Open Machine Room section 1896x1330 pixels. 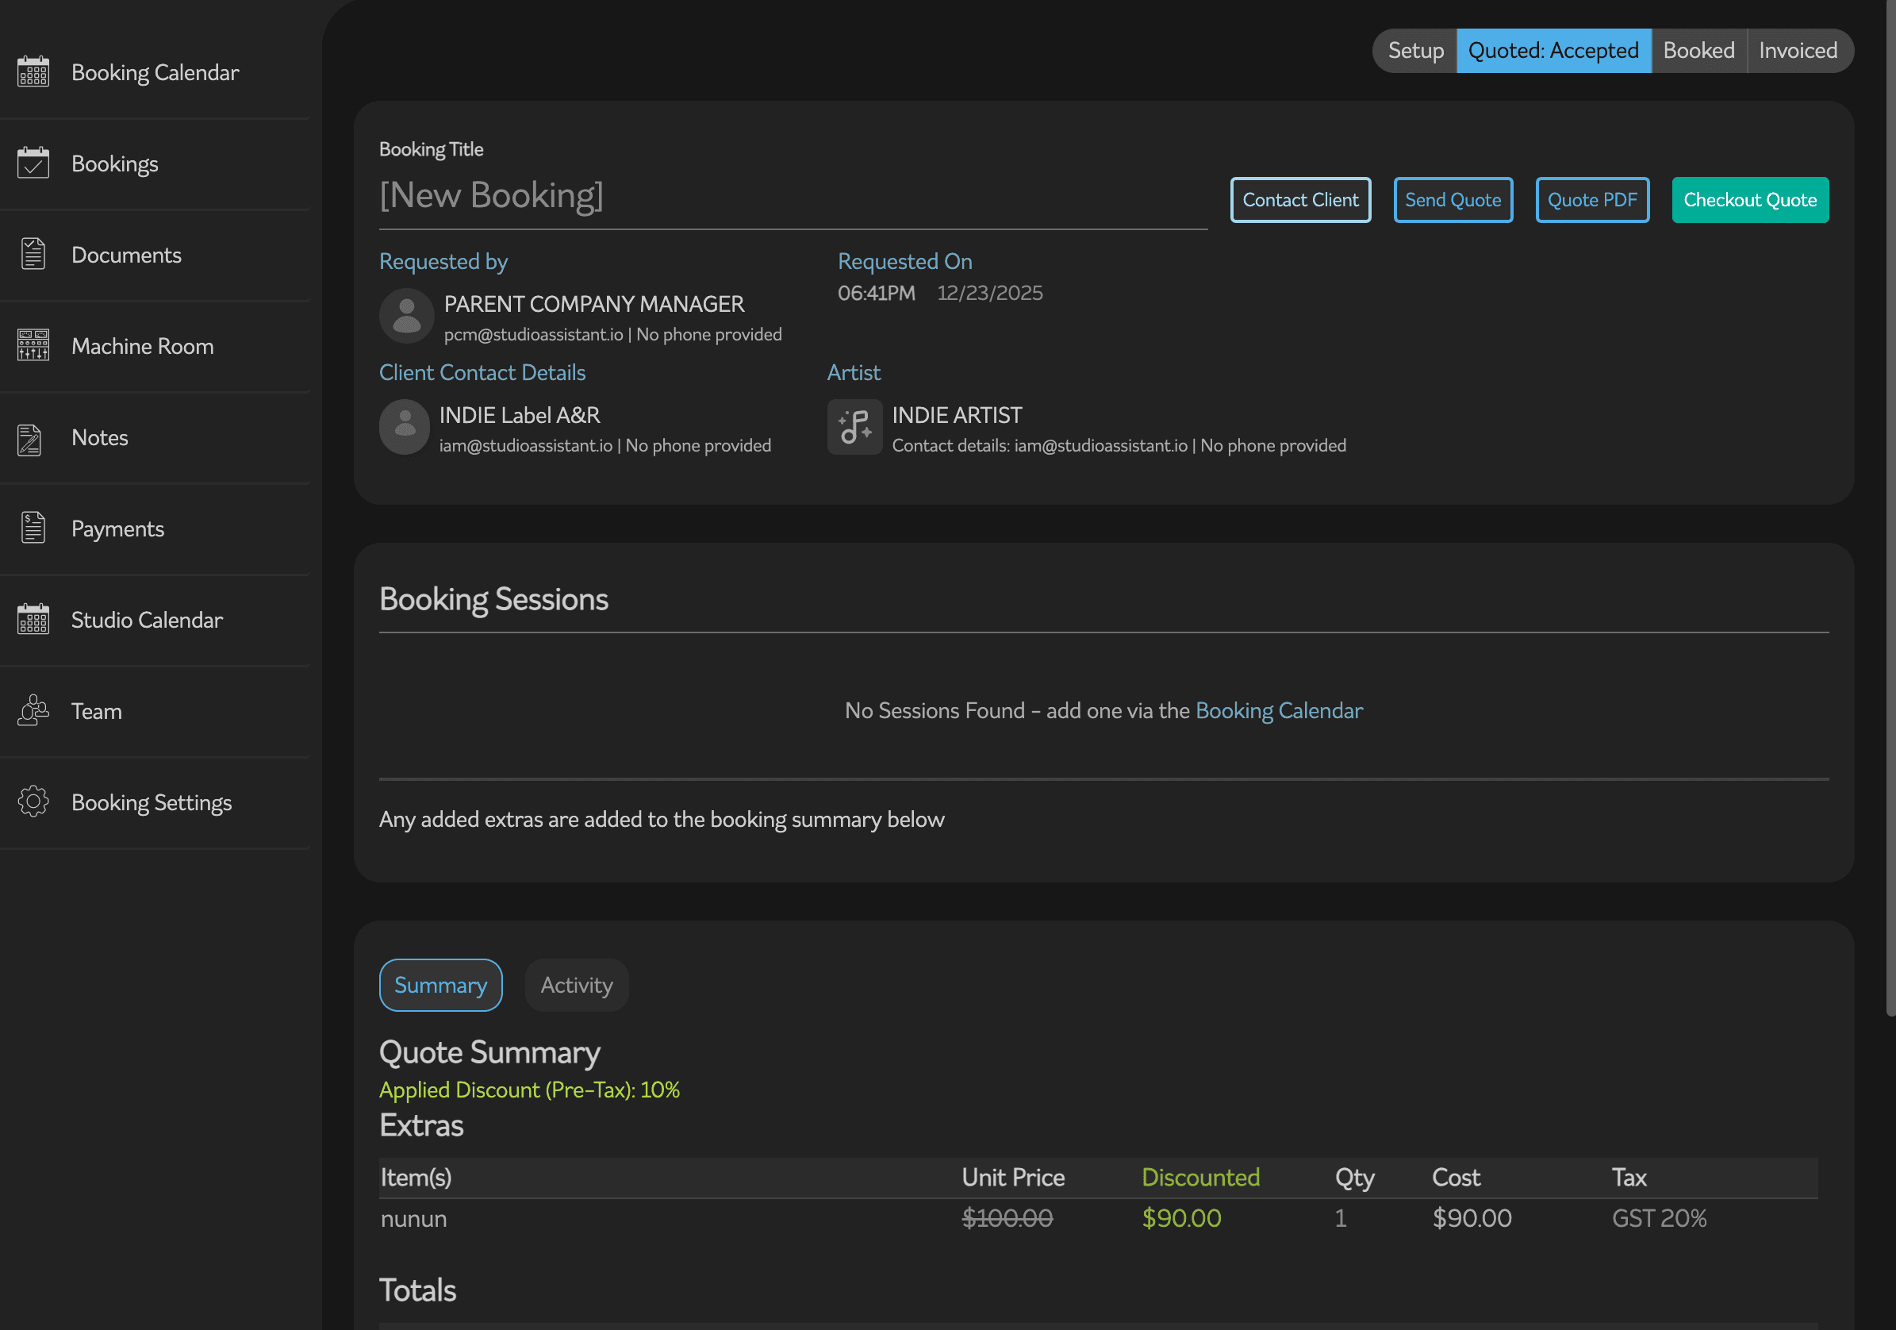coord(155,346)
